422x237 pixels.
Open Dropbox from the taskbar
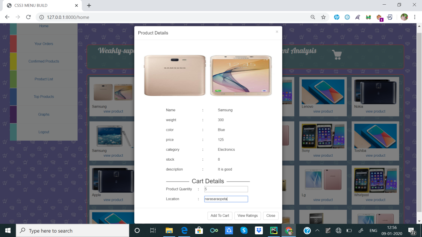coord(259,230)
